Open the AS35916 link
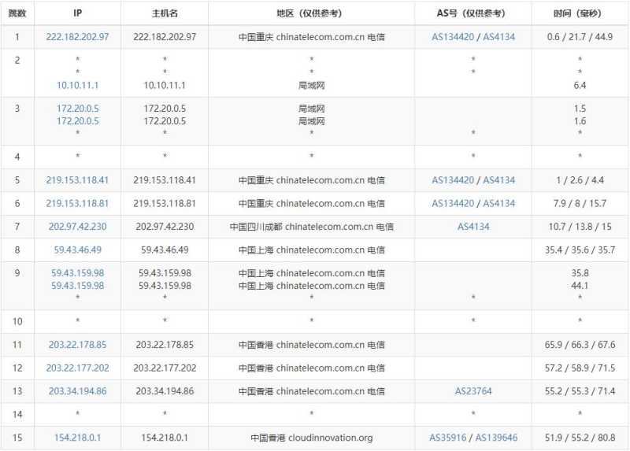630x451 pixels. tap(447, 438)
